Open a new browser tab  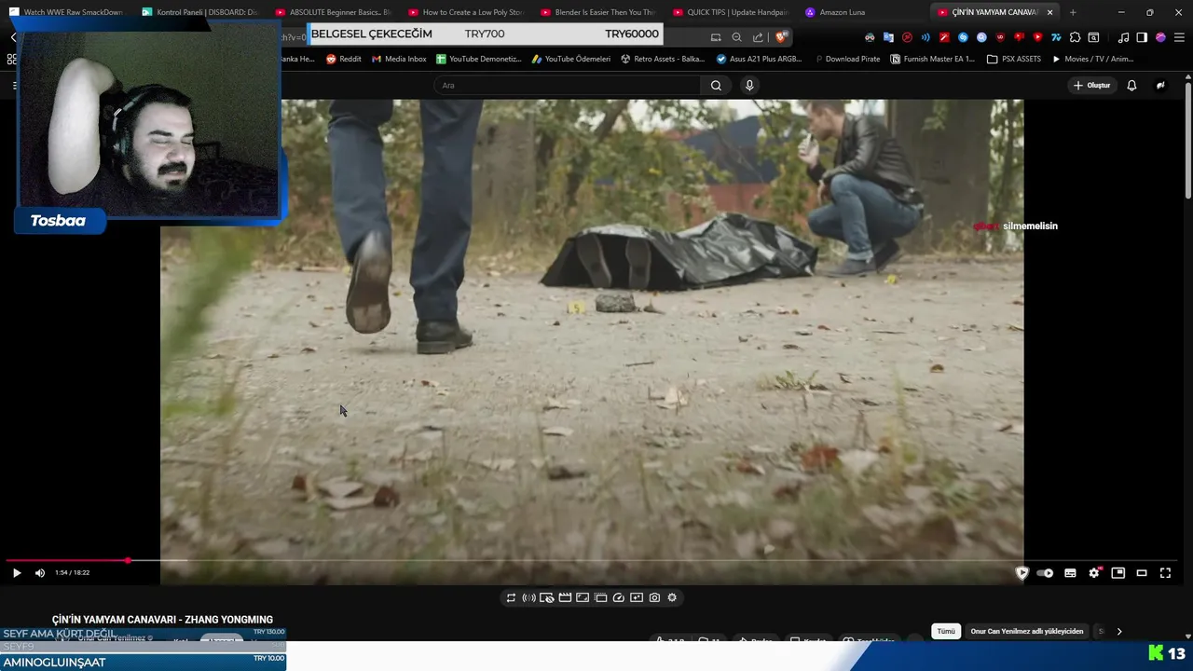[1073, 12]
